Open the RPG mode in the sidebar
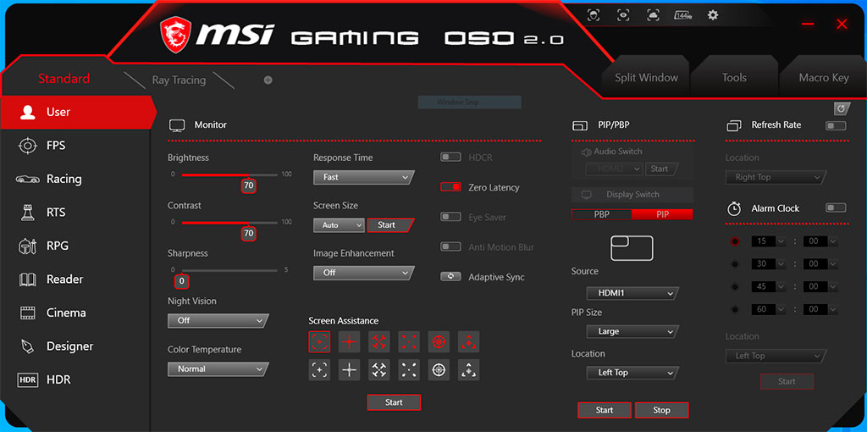 click(x=75, y=246)
